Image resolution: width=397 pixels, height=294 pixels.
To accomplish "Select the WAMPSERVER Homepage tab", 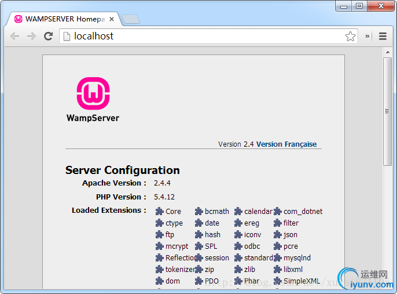I will (64, 19).
